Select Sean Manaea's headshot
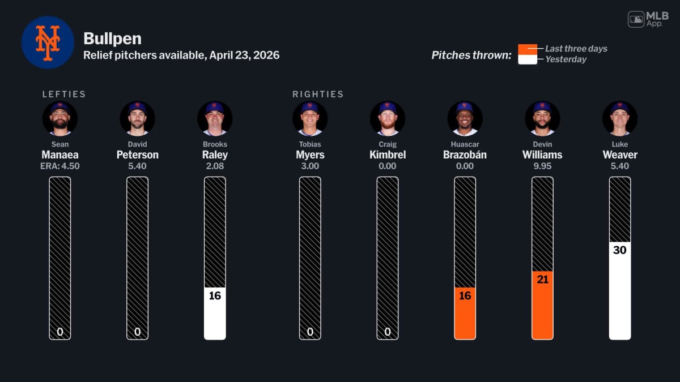 tap(59, 118)
